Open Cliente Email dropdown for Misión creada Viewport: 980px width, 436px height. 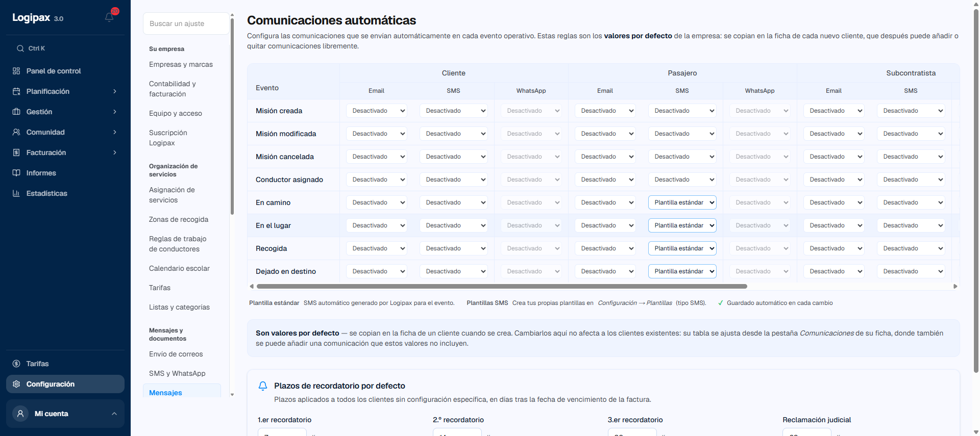tap(377, 111)
